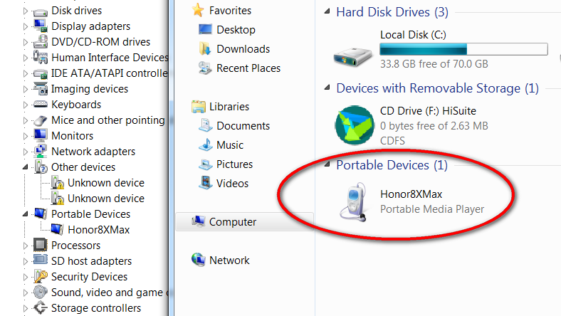Collapse the Devices with Removable Storage group
This screenshot has width=561, height=316.
(327, 88)
